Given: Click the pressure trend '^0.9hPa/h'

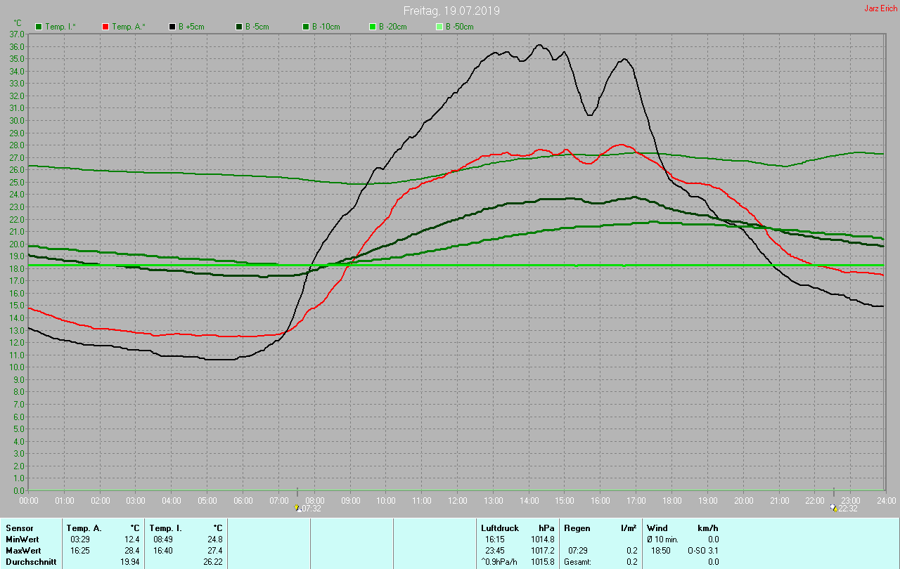Looking at the screenshot, I should [x=500, y=562].
